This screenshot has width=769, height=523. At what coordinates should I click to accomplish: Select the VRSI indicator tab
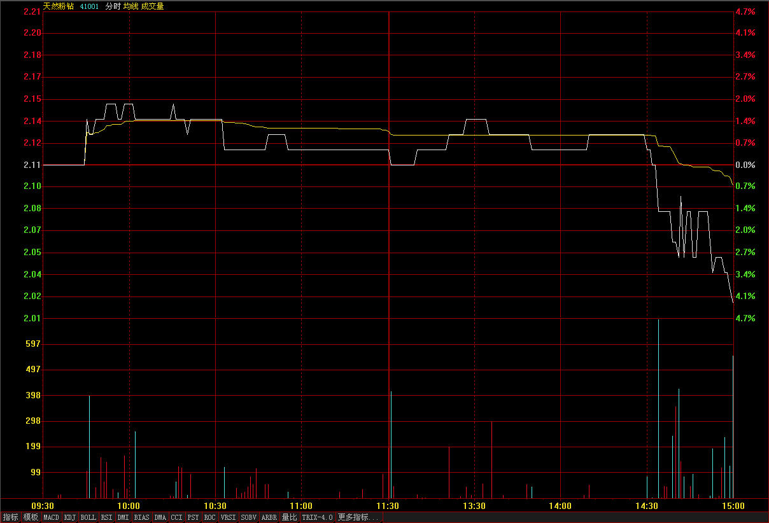(x=228, y=517)
